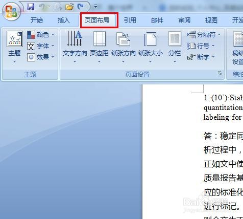Image resolution: width=243 pixels, height=219 pixels.
Task: Click the 纸张大小 paper size icon
Action: pyautogui.click(x=150, y=39)
